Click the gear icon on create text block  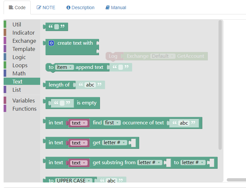(x=51, y=43)
